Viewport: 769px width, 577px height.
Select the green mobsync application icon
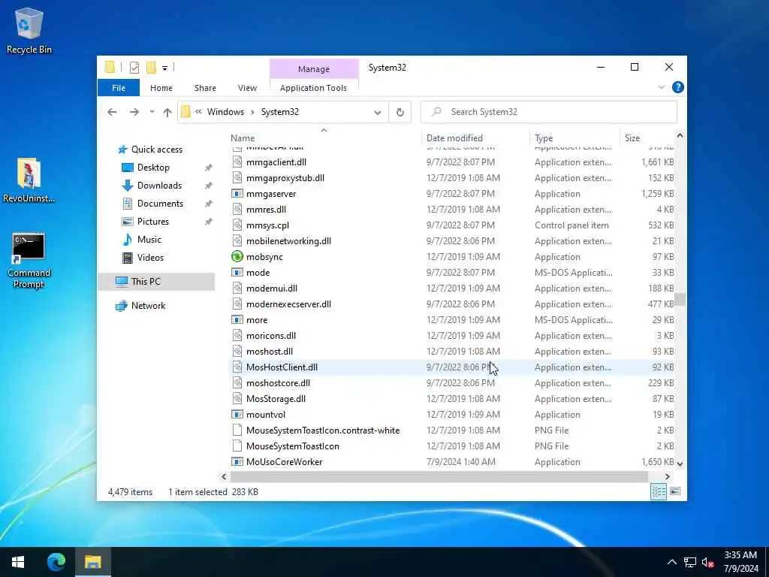(237, 257)
